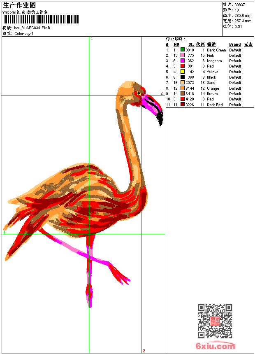Click the Magenta color swatch
This screenshot has height=354, width=255.
coord(183,61)
